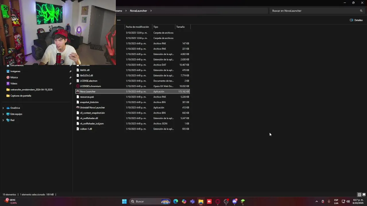Click the LICENSE.electron document icon
This screenshot has height=206, width=367.
[78, 81]
